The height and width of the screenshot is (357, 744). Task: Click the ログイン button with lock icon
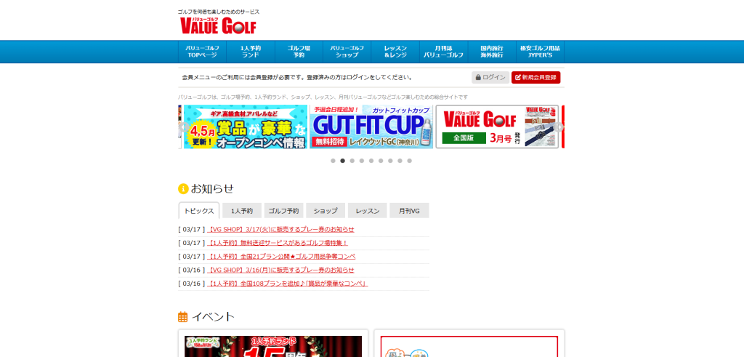[x=490, y=77]
